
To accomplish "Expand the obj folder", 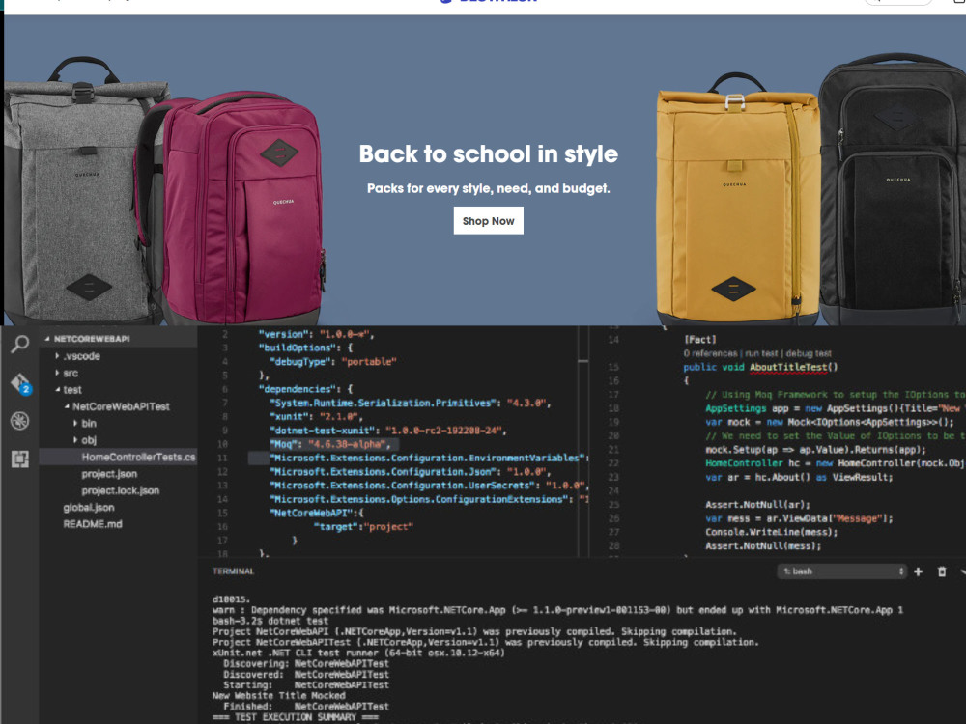I will (85, 440).
